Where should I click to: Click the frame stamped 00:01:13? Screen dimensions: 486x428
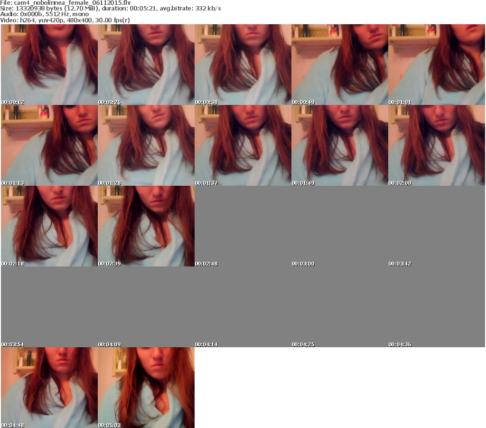(49, 145)
